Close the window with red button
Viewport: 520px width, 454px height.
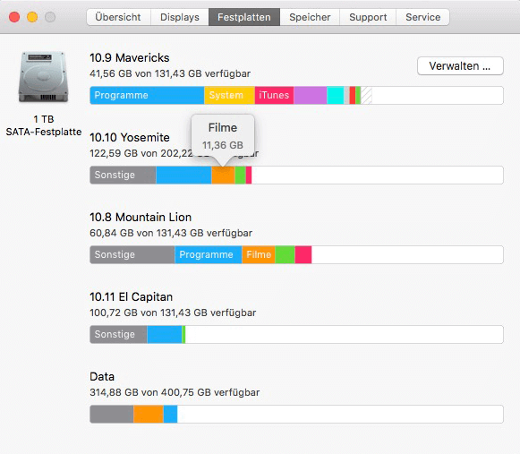click(14, 17)
